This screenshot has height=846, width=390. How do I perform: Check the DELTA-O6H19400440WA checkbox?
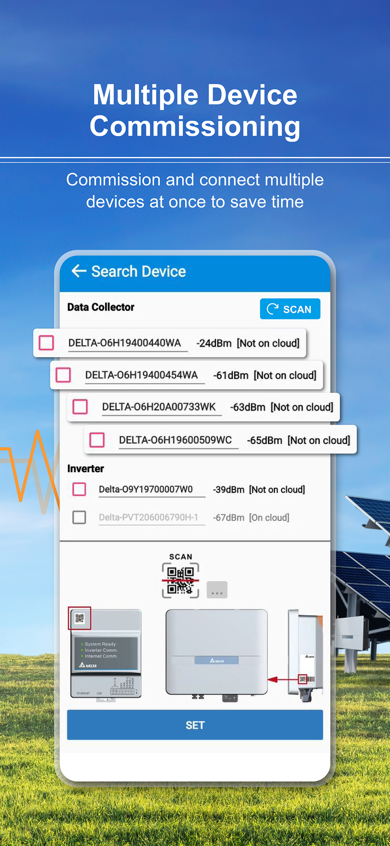coord(46,343)
